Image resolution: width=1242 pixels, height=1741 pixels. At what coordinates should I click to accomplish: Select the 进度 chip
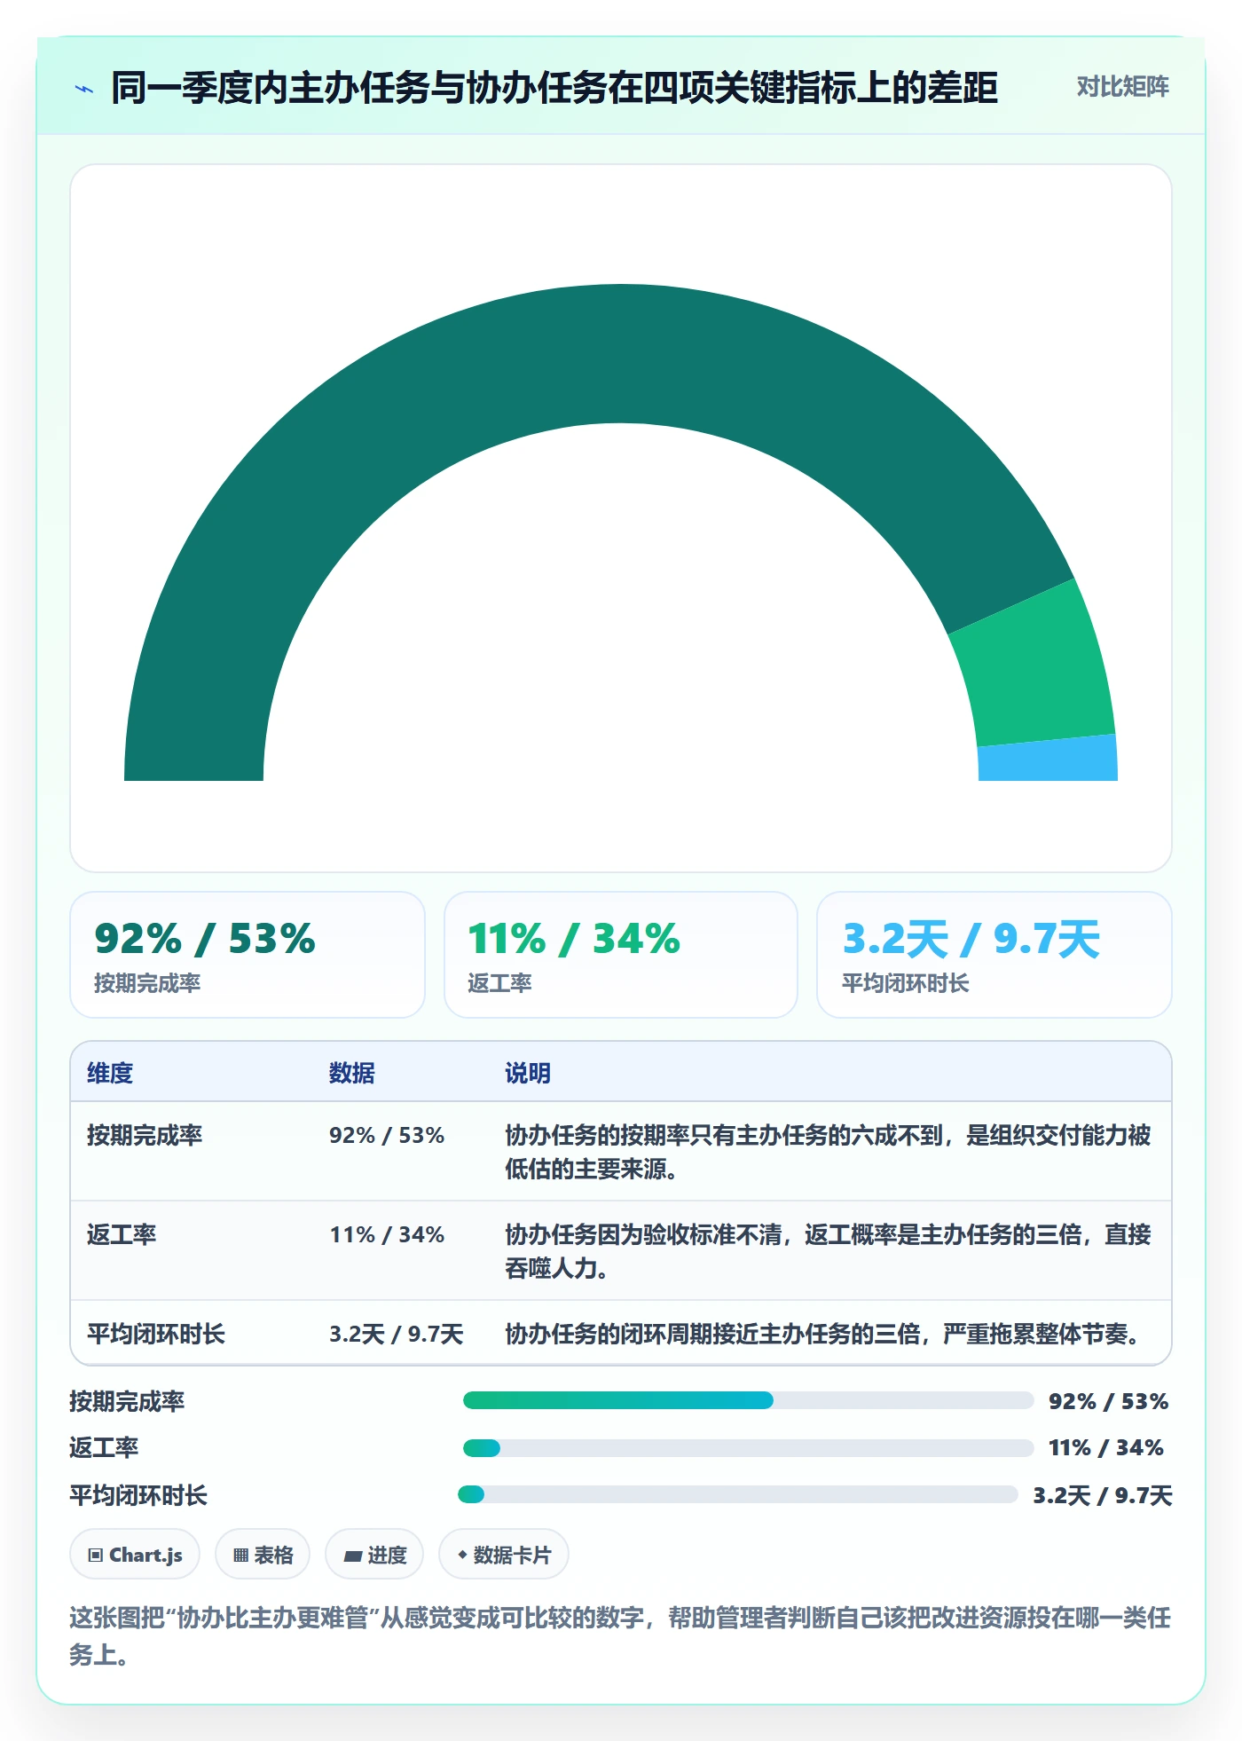pyautogui.click(x=374, y=1555)
